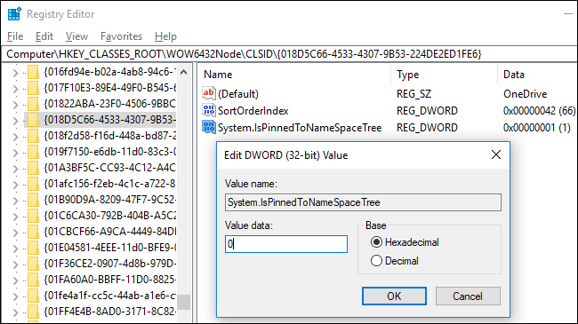Image resolution: width=578 pixels, height=324 pixels.
Task: Open the Favorites menu
Action: [121, 36]
